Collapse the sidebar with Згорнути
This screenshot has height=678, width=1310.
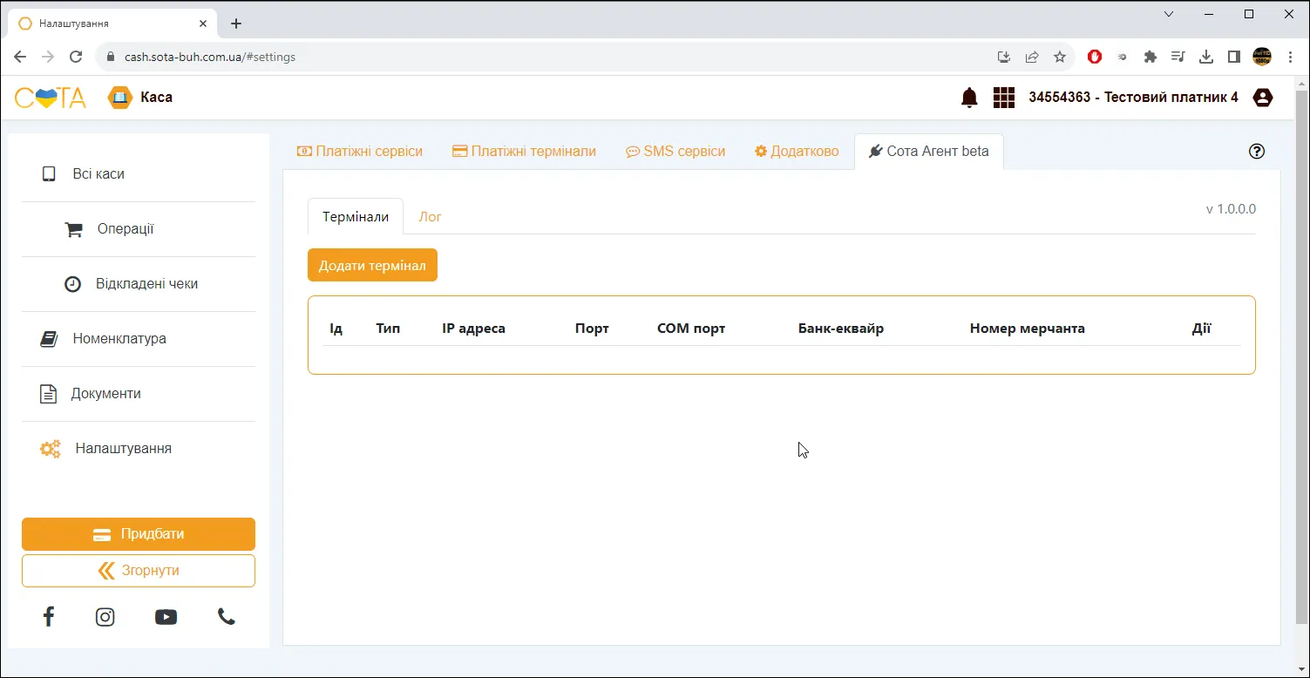pos(139,571)
